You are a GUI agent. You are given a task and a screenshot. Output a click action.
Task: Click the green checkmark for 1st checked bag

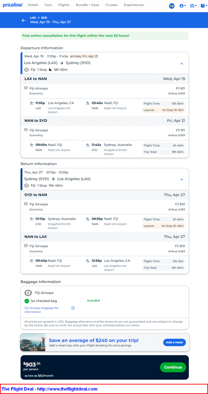click(27, 301)
